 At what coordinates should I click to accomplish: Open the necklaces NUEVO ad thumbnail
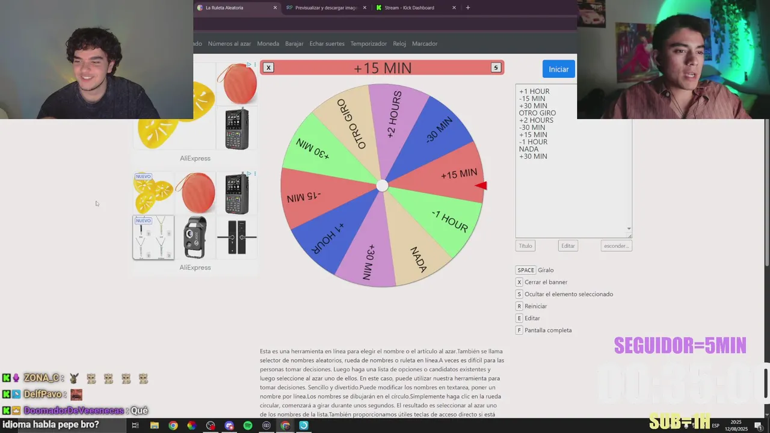point(153,238)
